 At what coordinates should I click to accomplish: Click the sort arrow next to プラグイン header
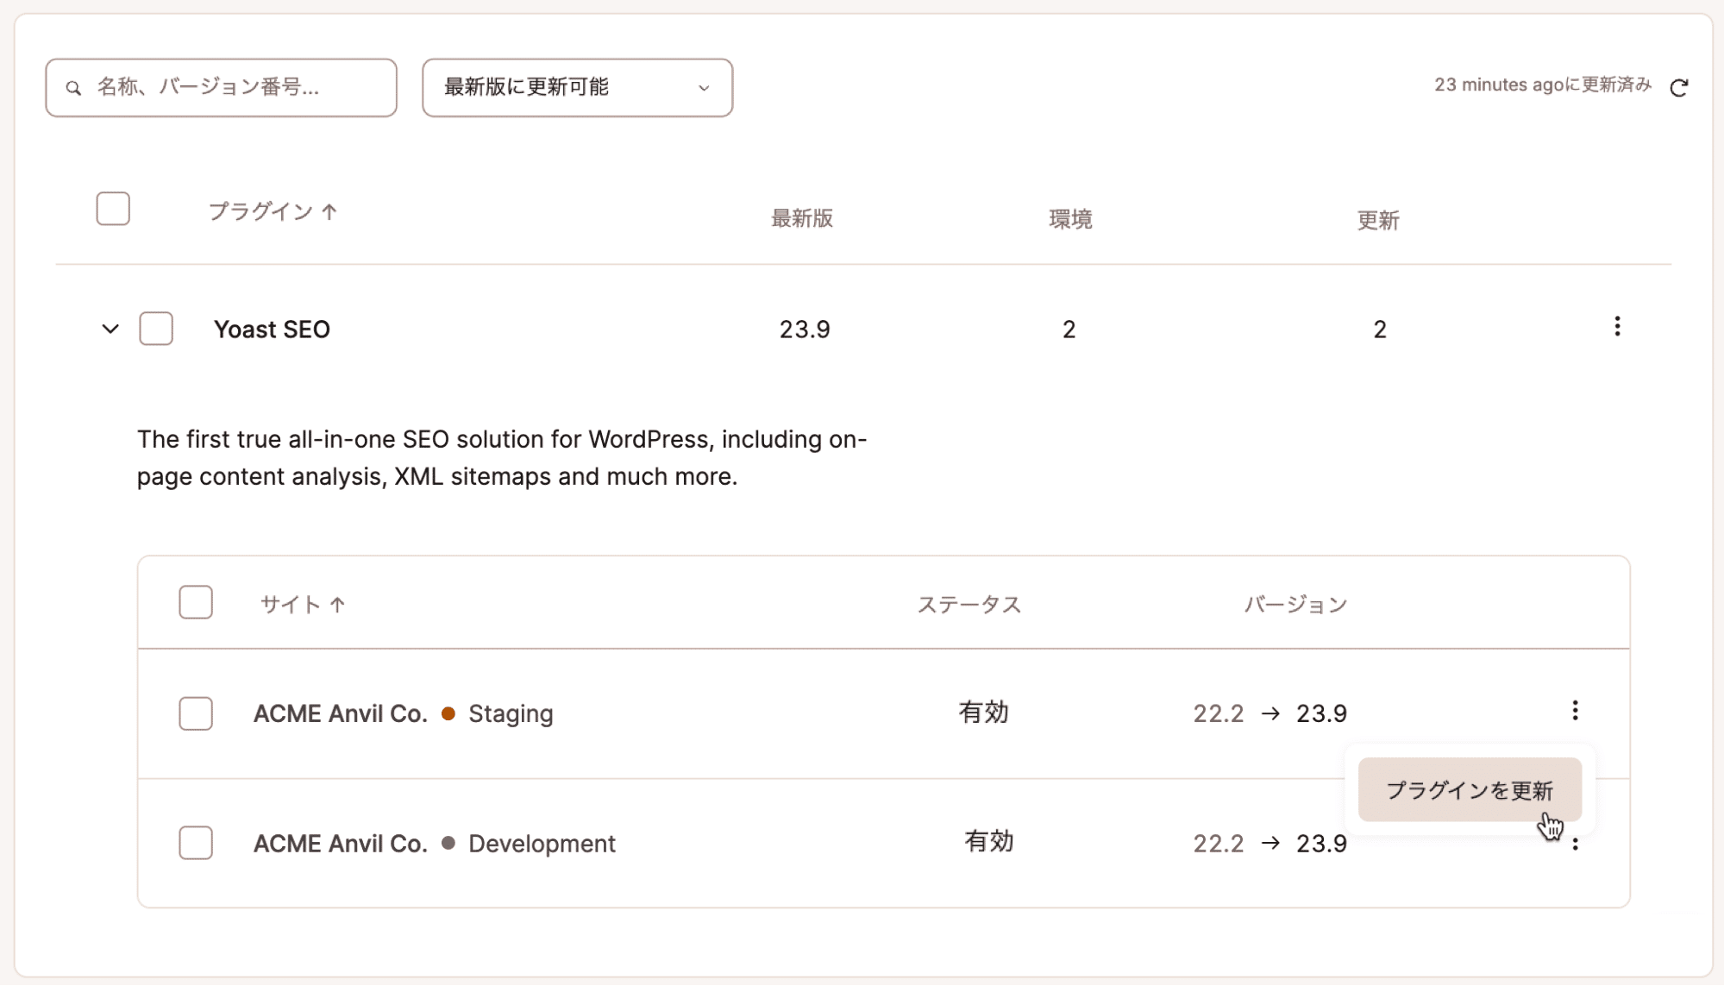329,211
